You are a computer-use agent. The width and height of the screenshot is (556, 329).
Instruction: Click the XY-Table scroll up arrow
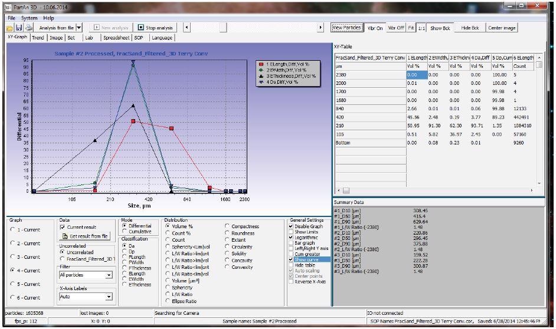539,57
